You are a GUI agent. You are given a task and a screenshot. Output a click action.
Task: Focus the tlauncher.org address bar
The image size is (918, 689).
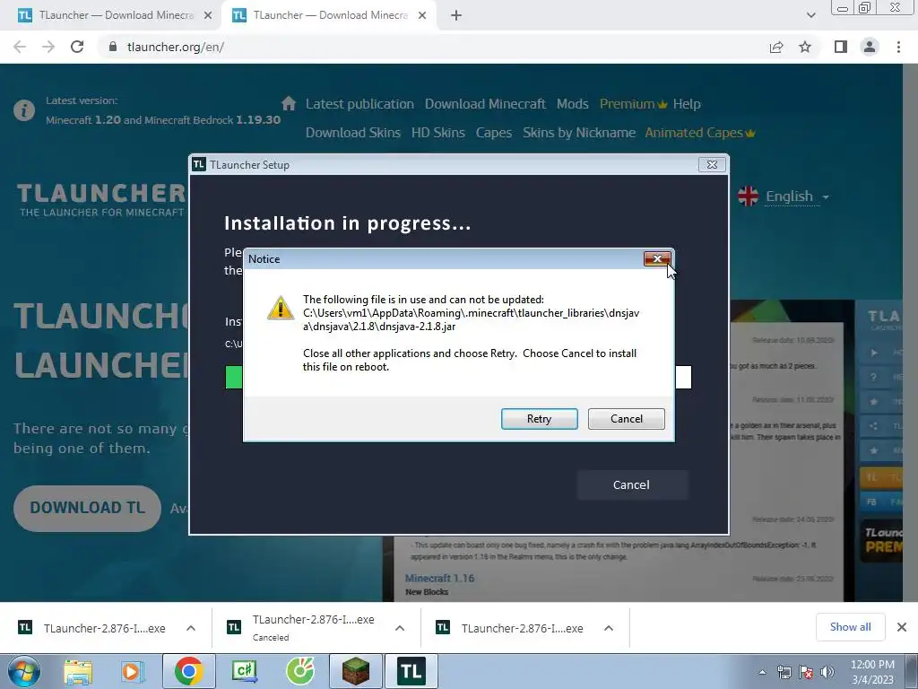pyautogui.click(x=433, y=47)
